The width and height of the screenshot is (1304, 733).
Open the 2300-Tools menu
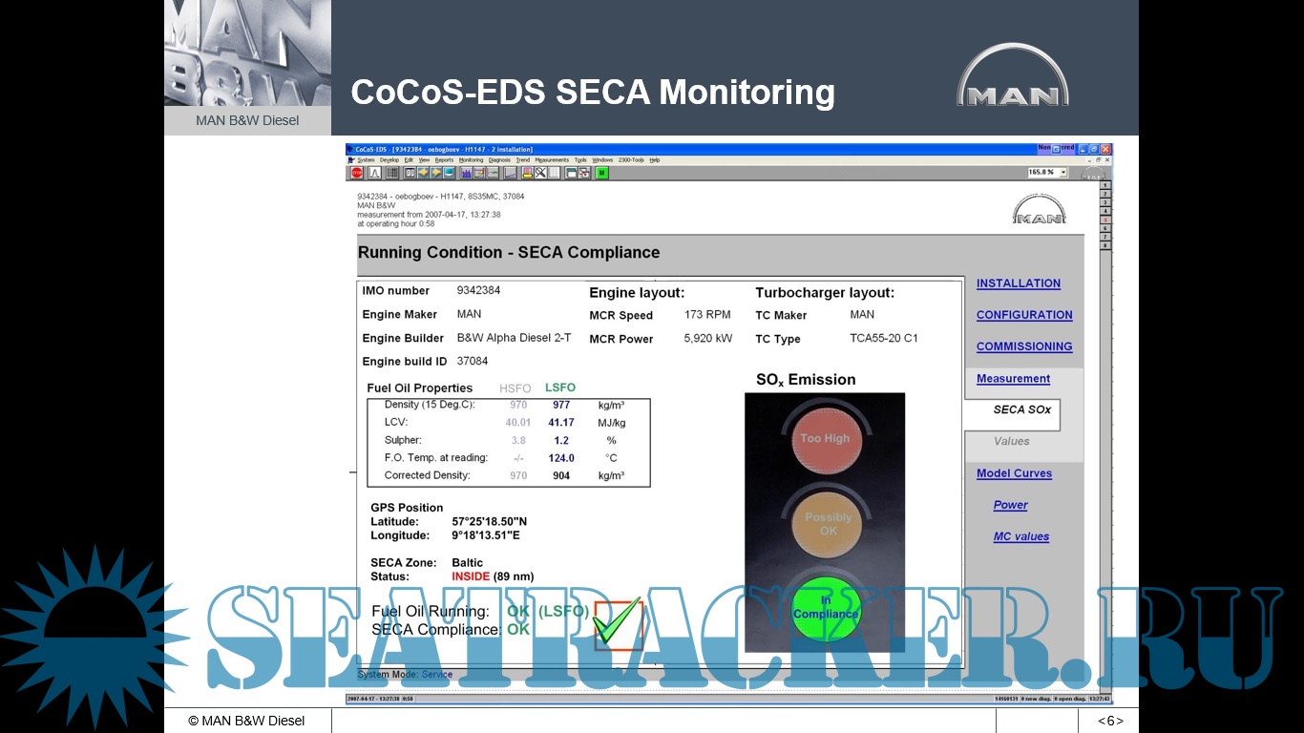tap(631, 160)
